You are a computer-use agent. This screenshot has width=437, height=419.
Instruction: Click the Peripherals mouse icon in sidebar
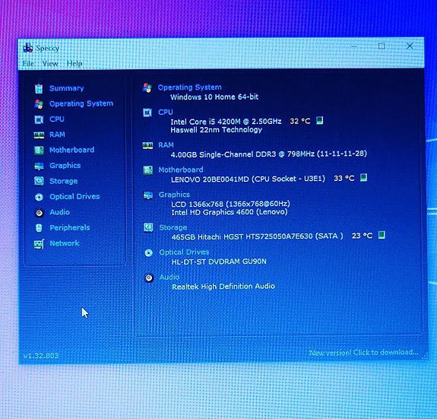click(x=39, y=228)
